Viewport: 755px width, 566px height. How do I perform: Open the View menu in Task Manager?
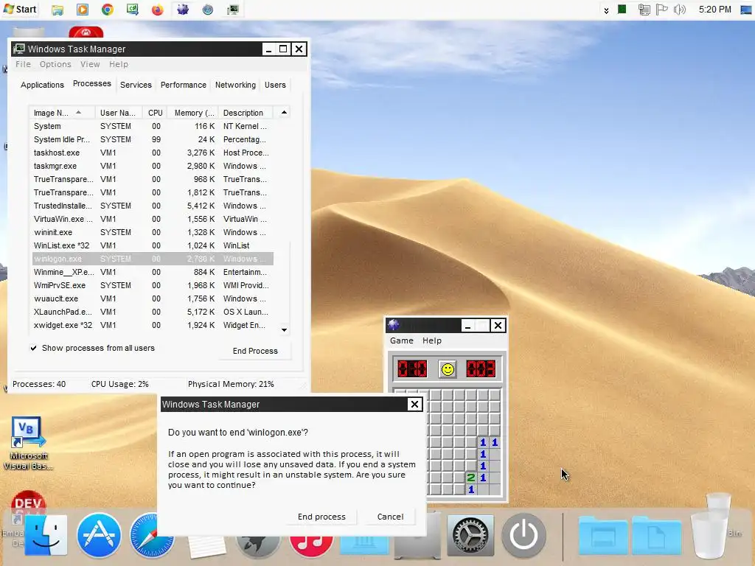coord(90,64)
